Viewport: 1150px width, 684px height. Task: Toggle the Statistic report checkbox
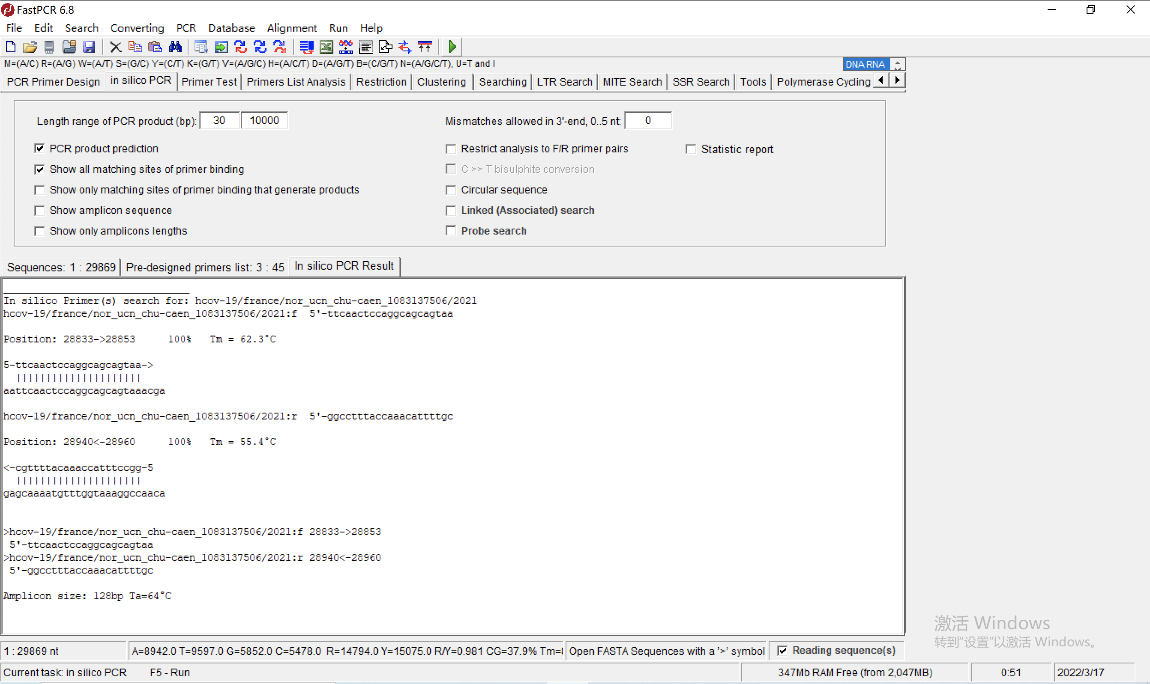click(691, 149)
